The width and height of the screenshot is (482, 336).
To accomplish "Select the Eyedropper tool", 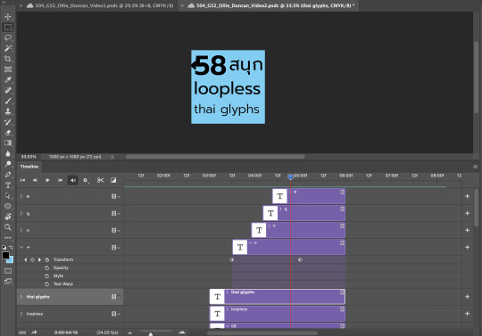I will click(x=8, y=80).
